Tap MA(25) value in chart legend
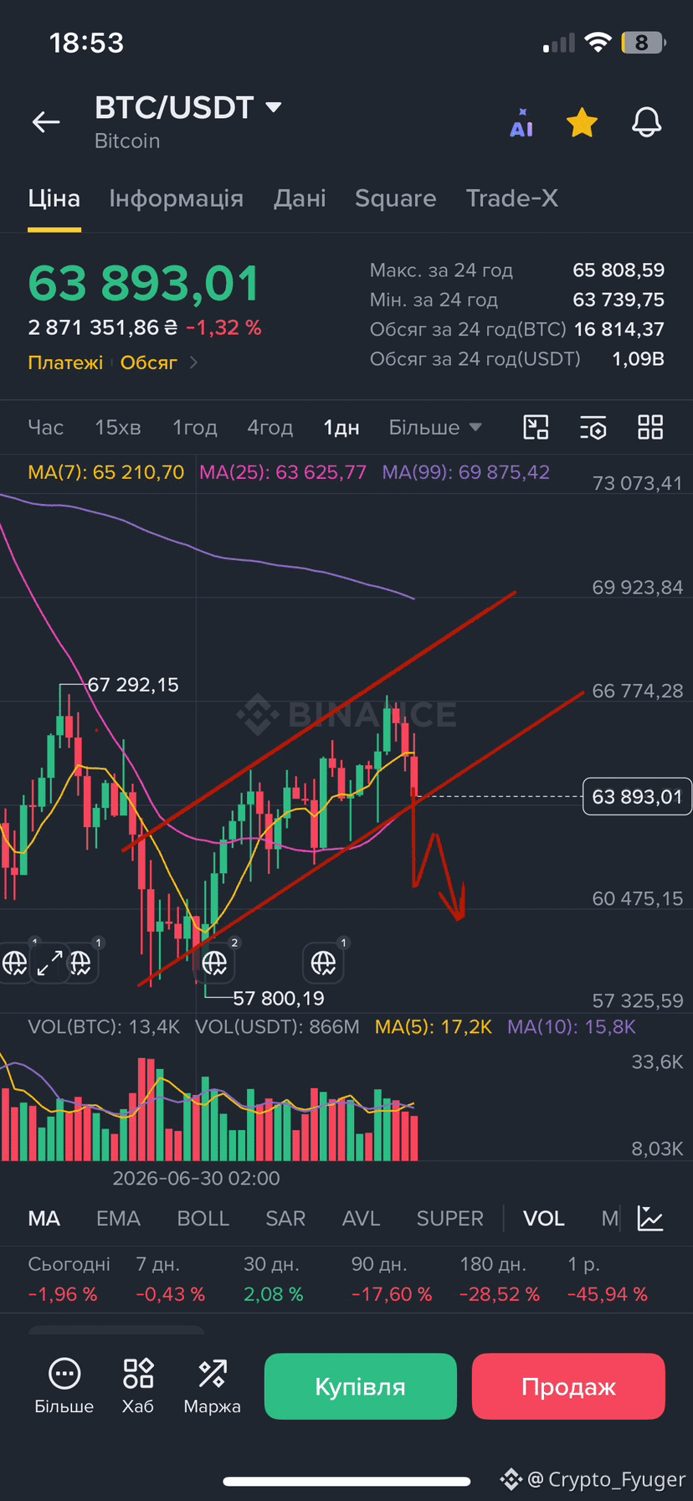Viewport: 693px width, 1501px height. pyautogui.click(x=283, y=472)
